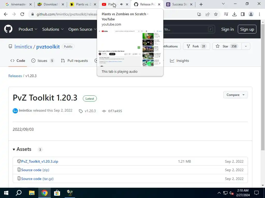Expand the Open Source menu
265x198 pixels.
(82, 29)
